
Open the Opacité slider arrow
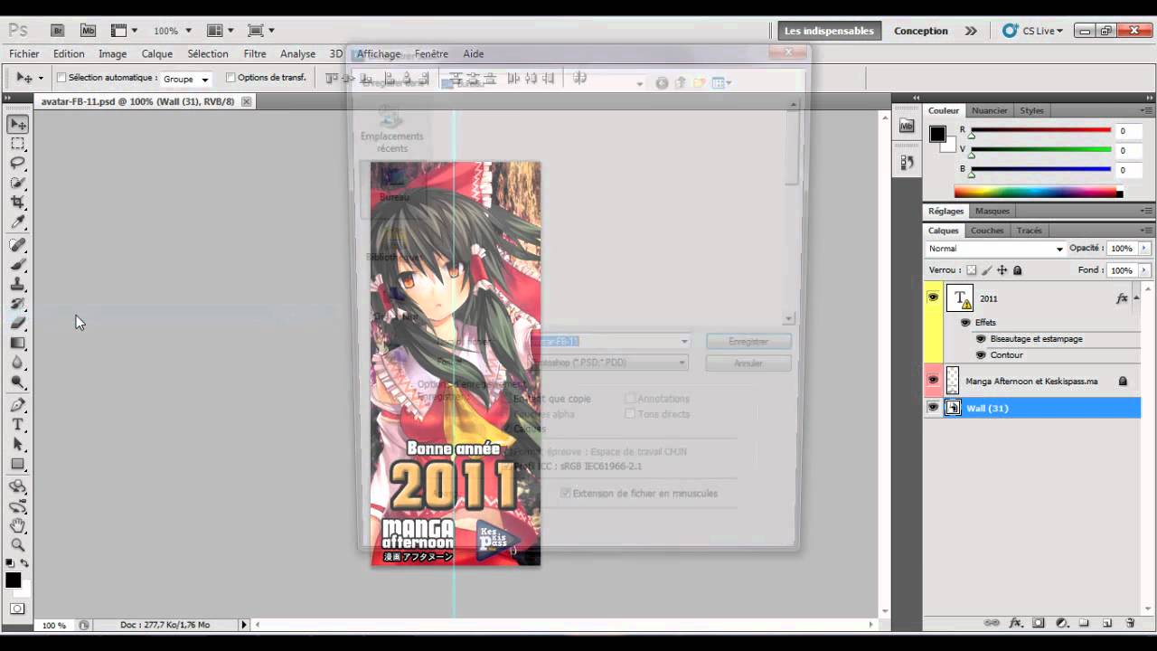(1144, 249)
